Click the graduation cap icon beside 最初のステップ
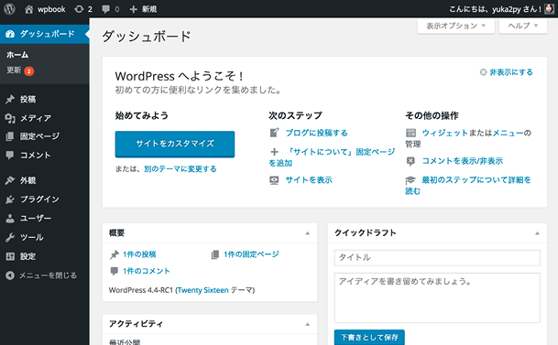The image size is (558, 345). pos(410,180)
